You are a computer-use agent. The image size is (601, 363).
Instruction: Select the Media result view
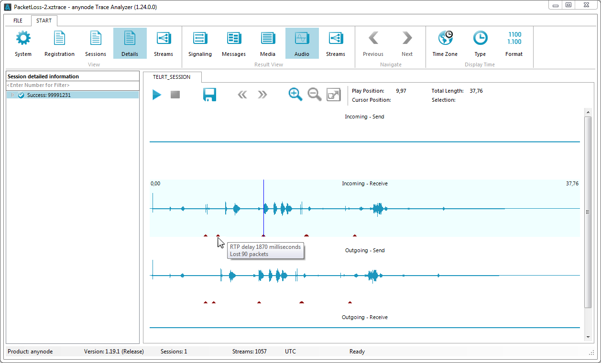[x=268, y=43]
